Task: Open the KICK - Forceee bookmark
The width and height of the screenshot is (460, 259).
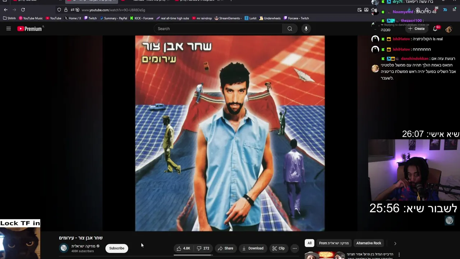Action: [x=142, y=18]
